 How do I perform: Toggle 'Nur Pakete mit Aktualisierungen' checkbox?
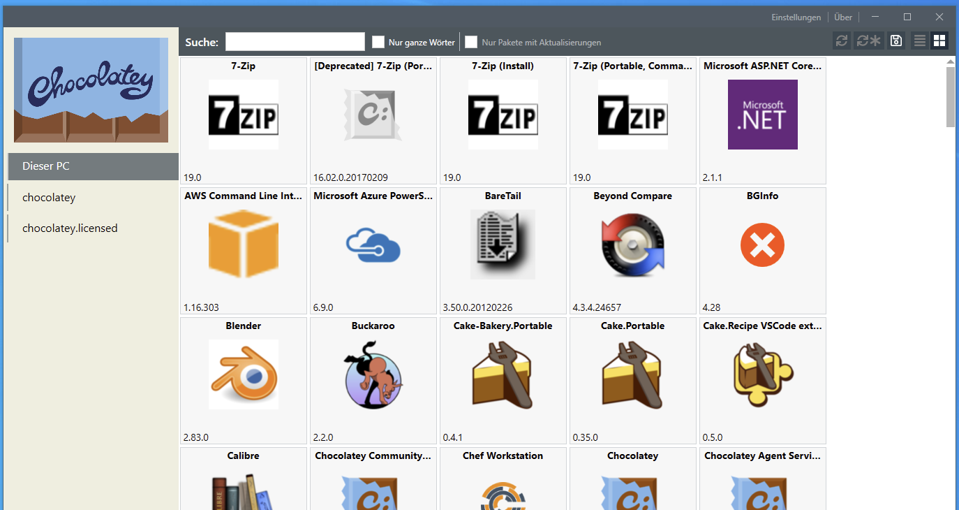coord(471,42)
